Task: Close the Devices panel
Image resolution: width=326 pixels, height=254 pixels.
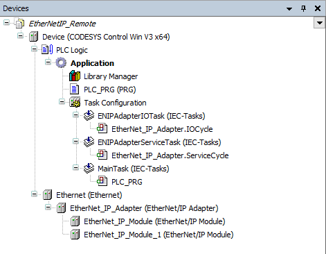Action: [x=318, y=8]
